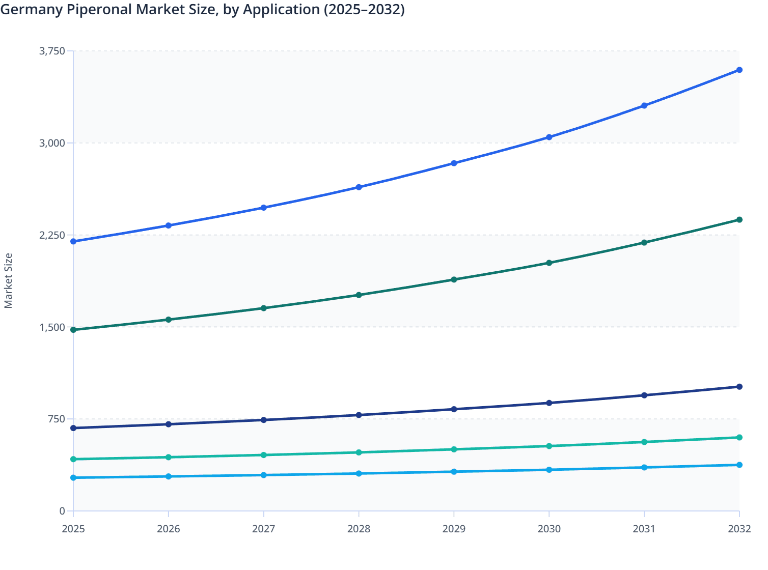
Task: Click the 2032 x-axis label
Action: (x=739, y=529)
